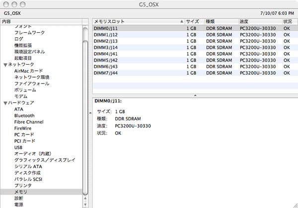Image resolution: width=298 pixels, height=208 pixels.
Task: Select 機能拡張 in the sidebar
Action: (x=23, y=45)
